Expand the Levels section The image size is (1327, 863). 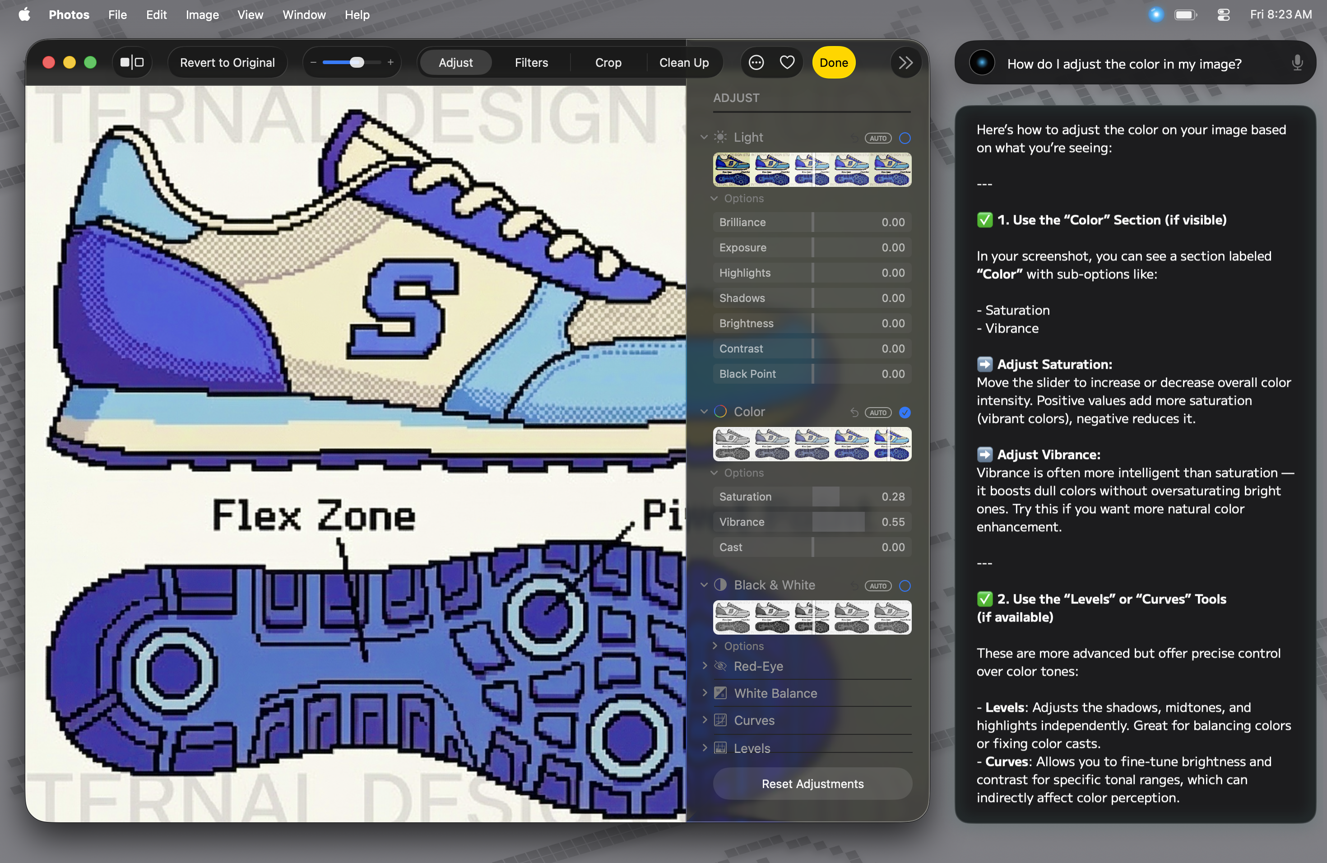point(705,747)
